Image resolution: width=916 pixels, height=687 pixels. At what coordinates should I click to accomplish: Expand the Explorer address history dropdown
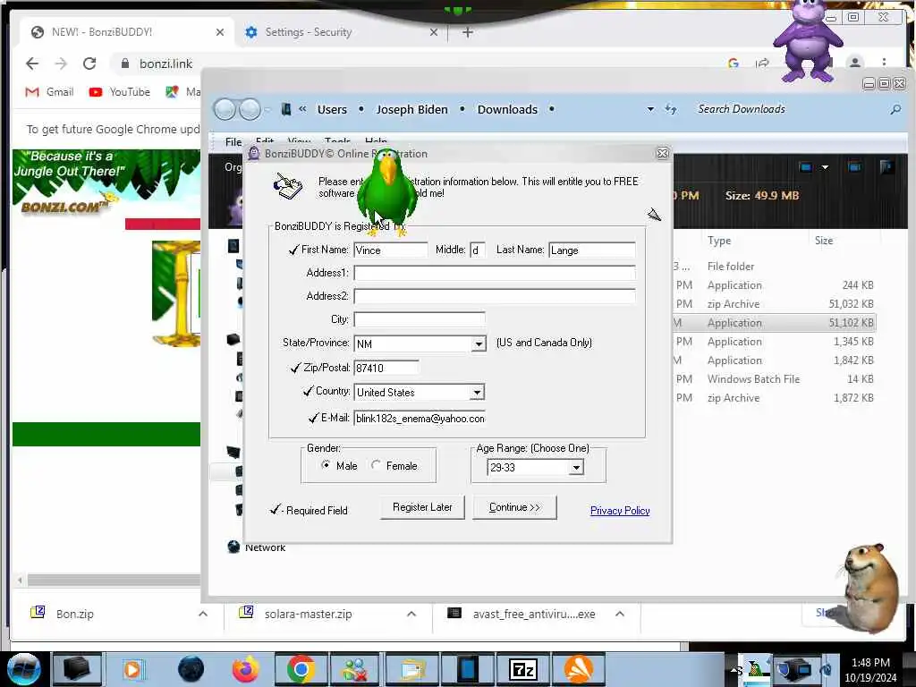click(x=650, y=109)
